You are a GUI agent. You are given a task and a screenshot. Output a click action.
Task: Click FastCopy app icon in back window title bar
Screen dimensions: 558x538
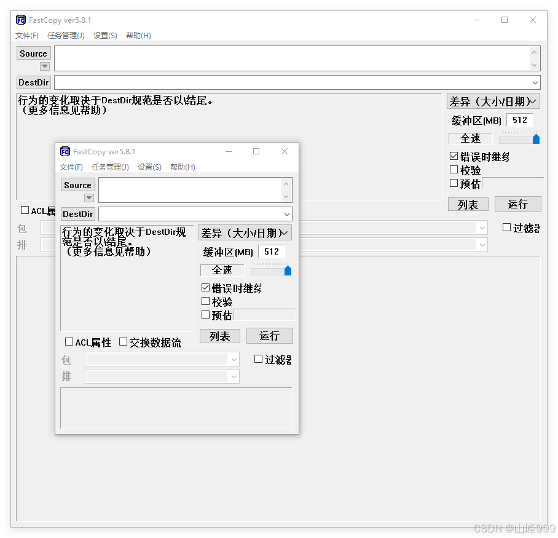(x=21, y=20)
